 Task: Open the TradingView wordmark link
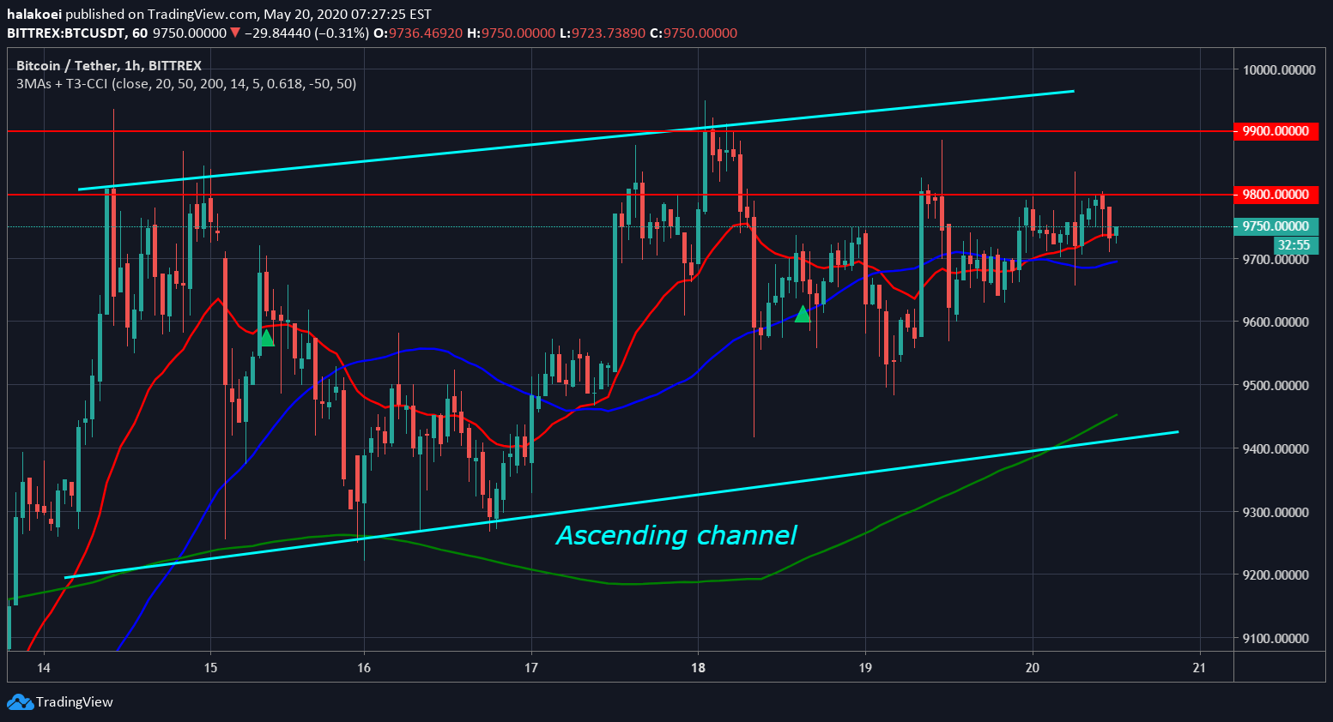pos(74,702)
